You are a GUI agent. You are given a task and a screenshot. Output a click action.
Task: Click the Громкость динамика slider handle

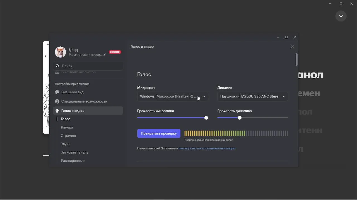point(240,118)
